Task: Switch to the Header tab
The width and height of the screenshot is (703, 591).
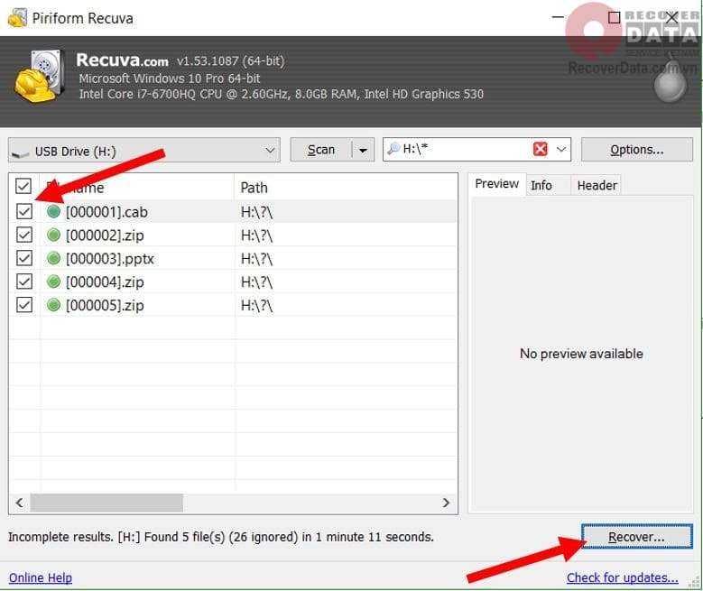Action: pyautogui.click(x=597, y=185)
